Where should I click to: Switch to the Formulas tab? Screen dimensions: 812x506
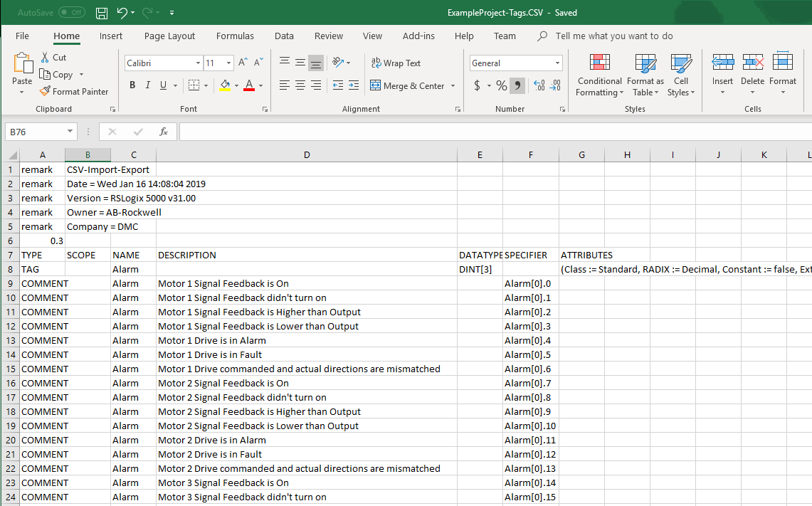tap(235, 36)
